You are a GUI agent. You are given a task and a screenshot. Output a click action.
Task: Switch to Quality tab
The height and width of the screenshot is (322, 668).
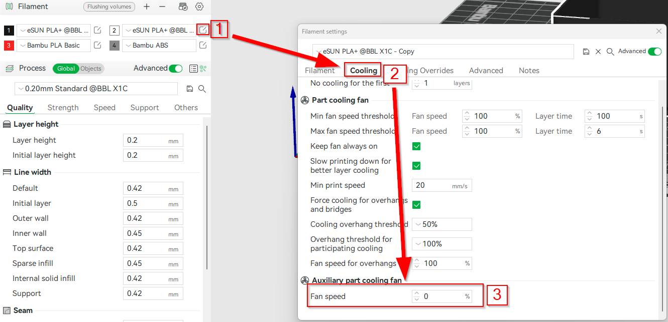coord(20,108)
